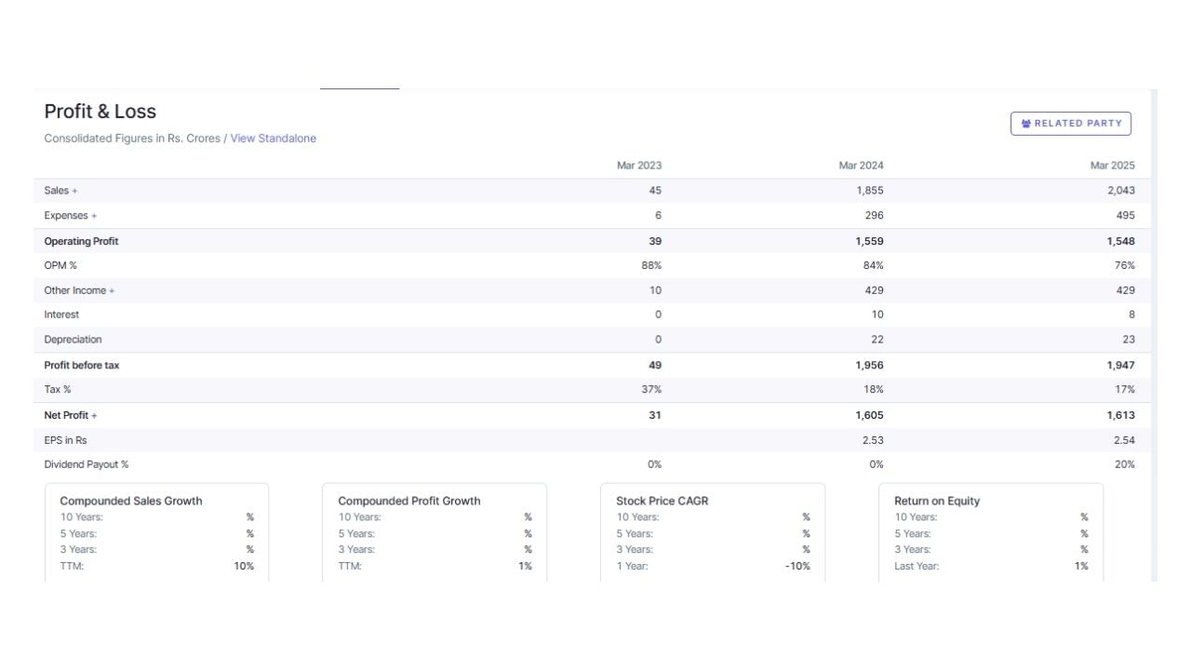This screenshot has width=1191, height=670.
Task: Expand the Other Income row plus icon
Action: coord(112,290)
